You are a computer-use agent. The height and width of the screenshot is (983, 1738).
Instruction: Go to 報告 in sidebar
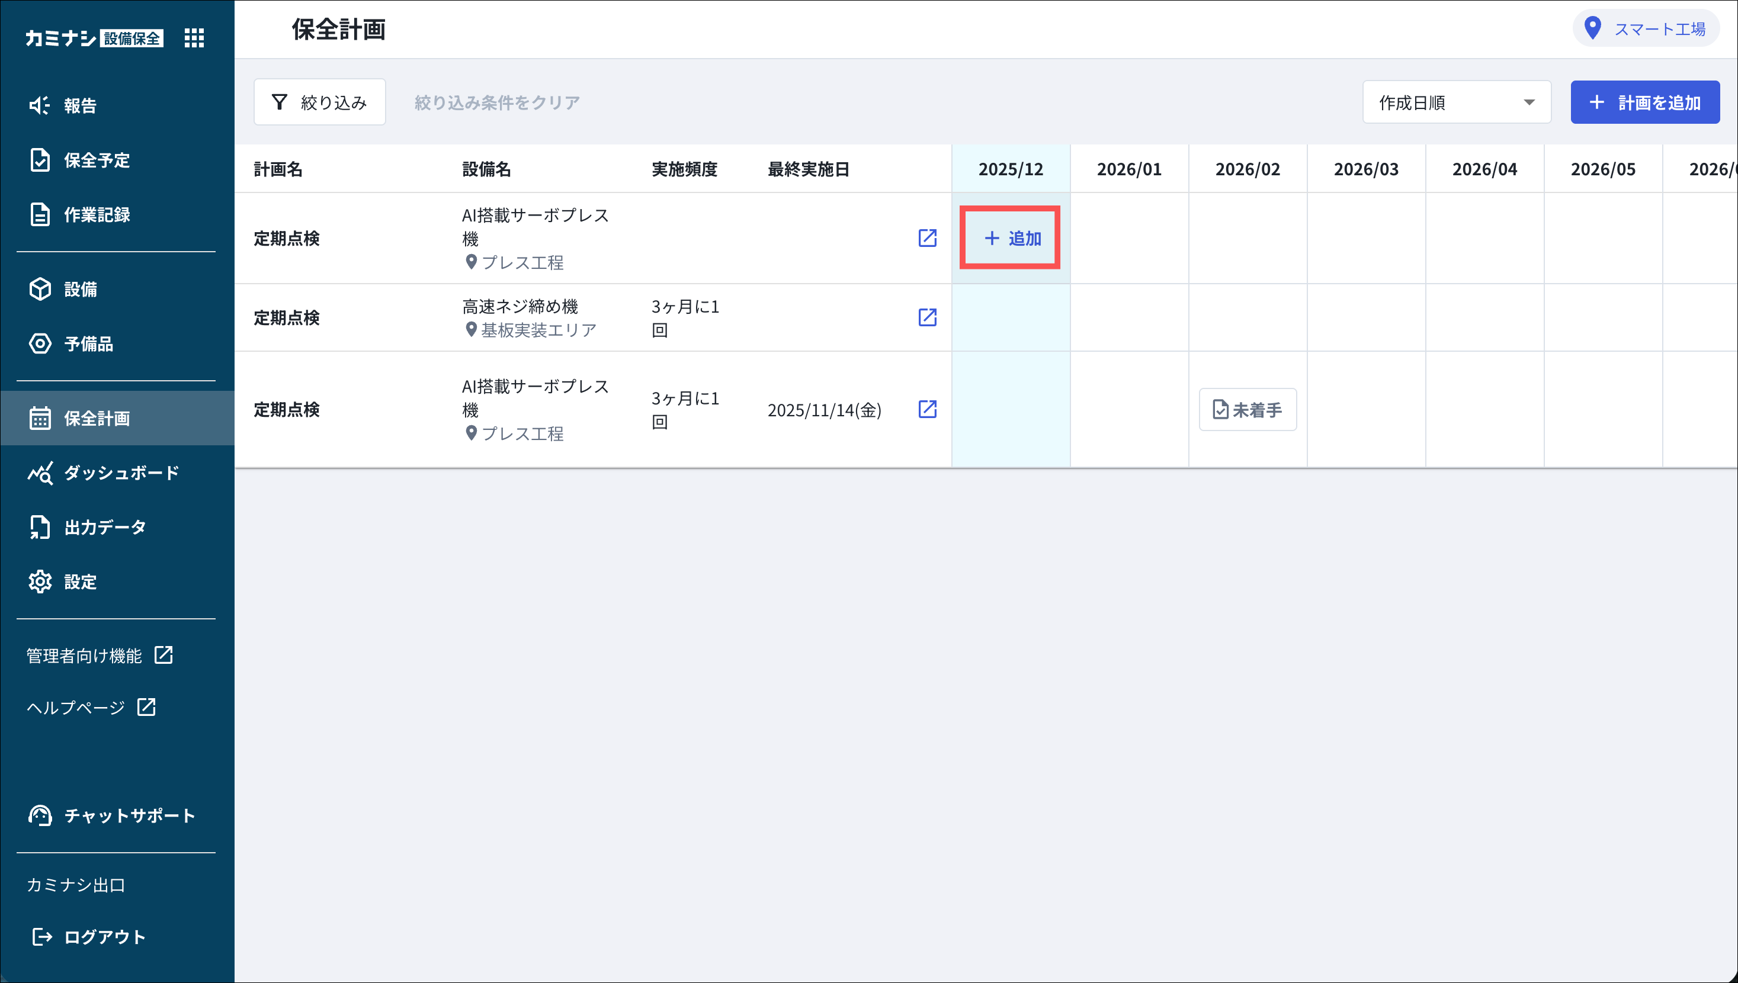(80, 105)
